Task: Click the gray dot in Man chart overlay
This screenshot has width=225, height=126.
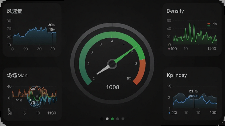Action: tap(37, 96)
